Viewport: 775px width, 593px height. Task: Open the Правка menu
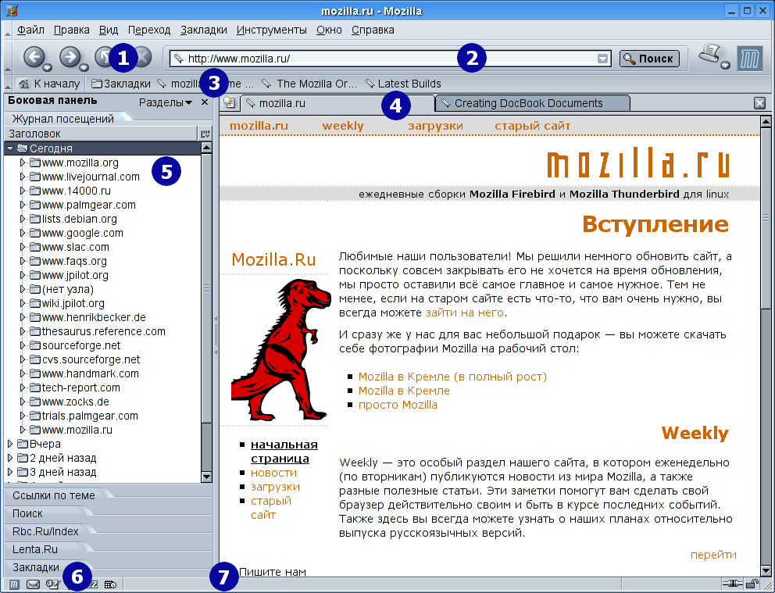point(72,30)
